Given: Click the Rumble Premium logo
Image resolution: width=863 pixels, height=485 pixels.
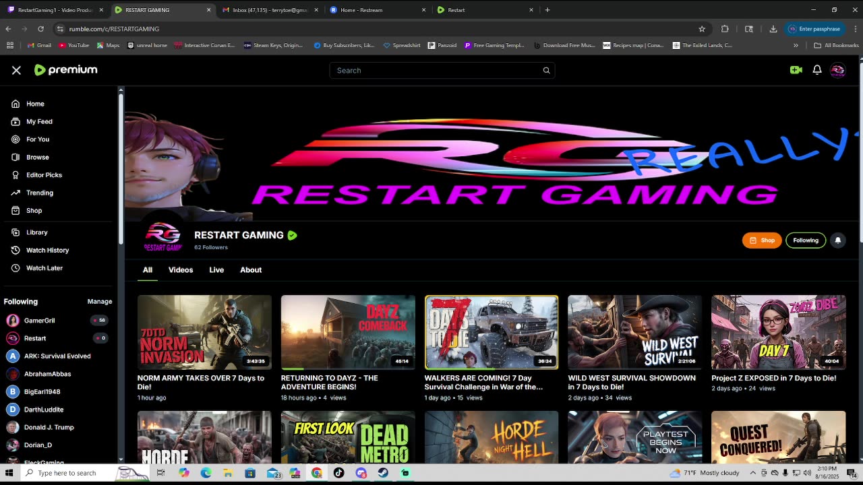Looking at the screenshot, I should click(x=65, y=70).
